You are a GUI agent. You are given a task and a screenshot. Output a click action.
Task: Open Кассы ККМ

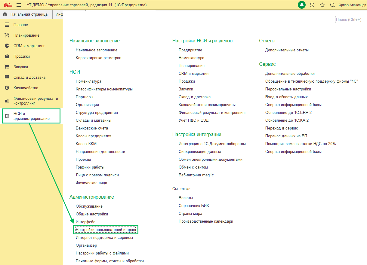pyautogui.click(x=86, y=144)
